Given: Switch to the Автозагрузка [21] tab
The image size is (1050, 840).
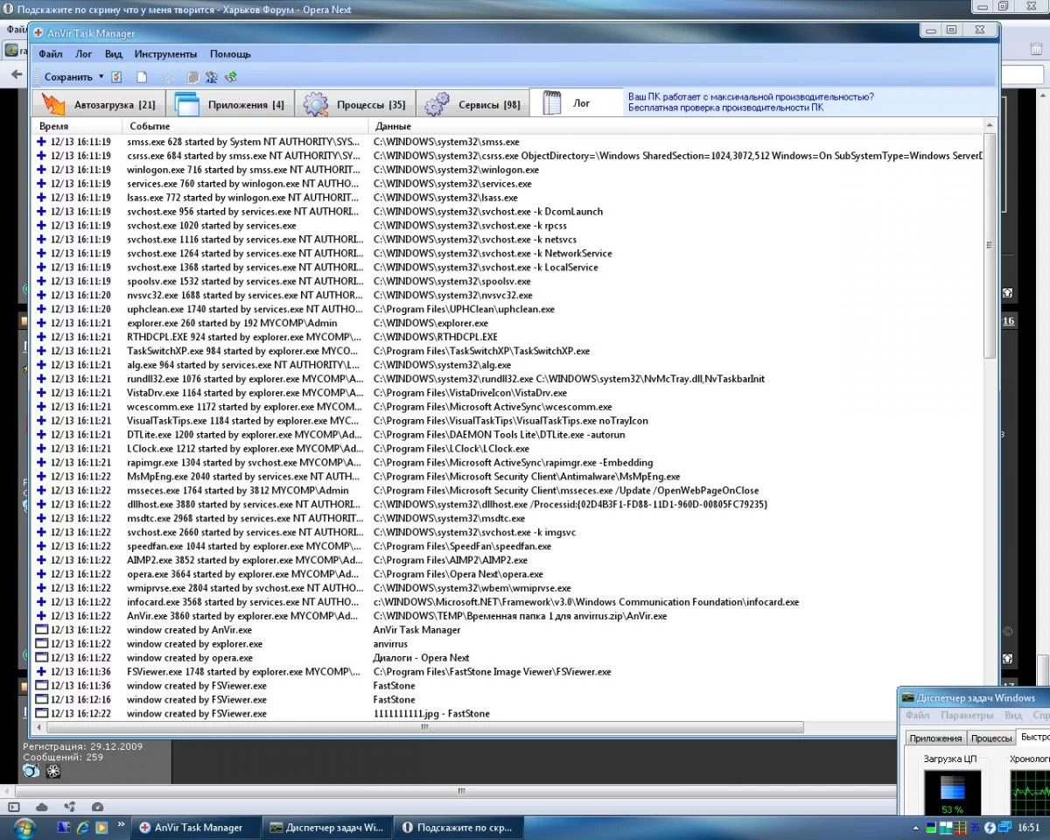Looking at the screenshot, I should point(98,104).
